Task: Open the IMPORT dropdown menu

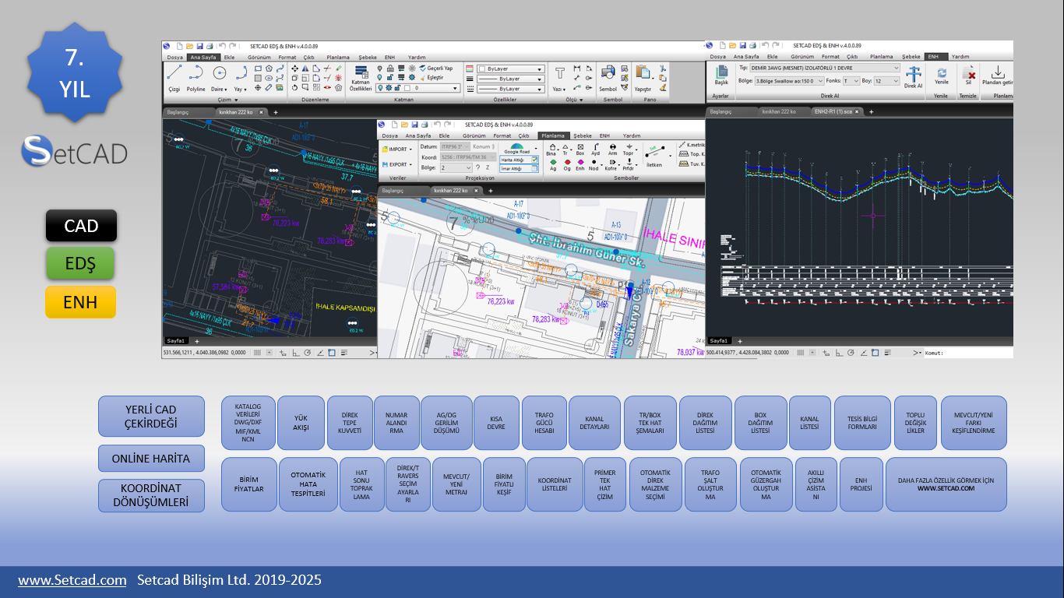Action: pos(397,149)
